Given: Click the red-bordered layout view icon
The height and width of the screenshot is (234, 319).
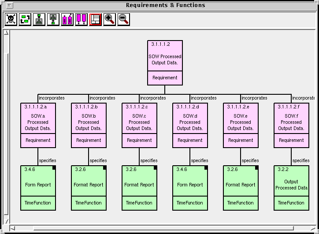Looking at the screenshot, I should [96, 19].
